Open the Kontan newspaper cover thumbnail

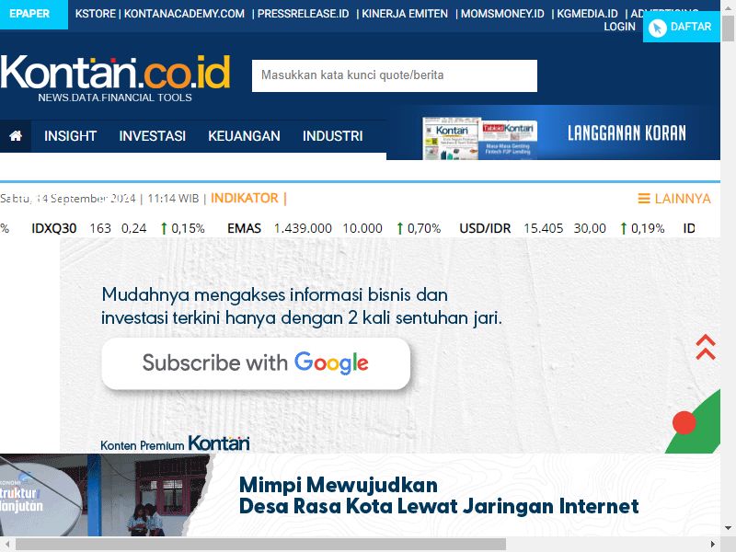pos(452,139)
